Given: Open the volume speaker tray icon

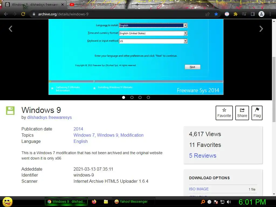Looking at the screenshot, I should pos(229,202).
